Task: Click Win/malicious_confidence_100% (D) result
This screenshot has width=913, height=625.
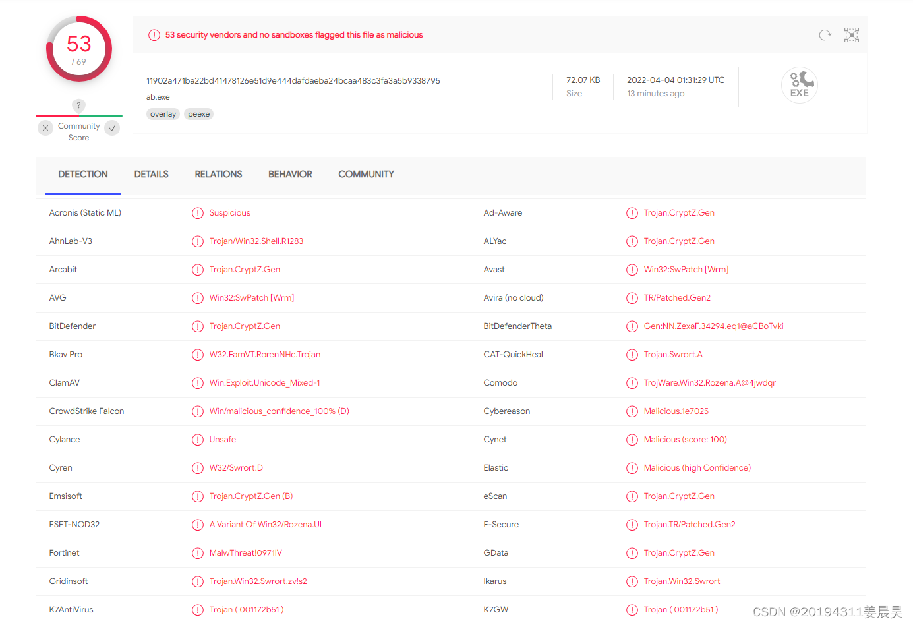Action: pyautogui.click(x=280, y=411)
